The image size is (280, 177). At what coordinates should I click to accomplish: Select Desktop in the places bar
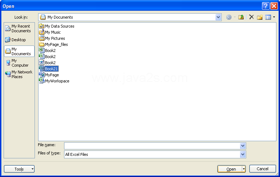click(x=19, y=40)
